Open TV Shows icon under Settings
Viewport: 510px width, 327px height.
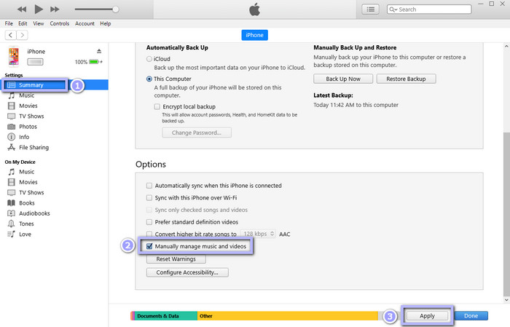click(x=12, y=116)
